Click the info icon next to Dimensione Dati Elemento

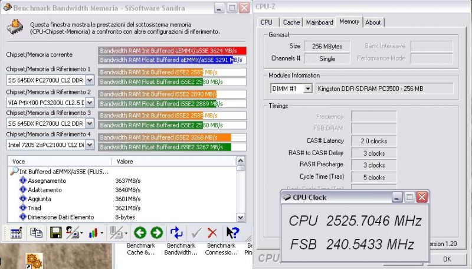(x=23, y=216)
